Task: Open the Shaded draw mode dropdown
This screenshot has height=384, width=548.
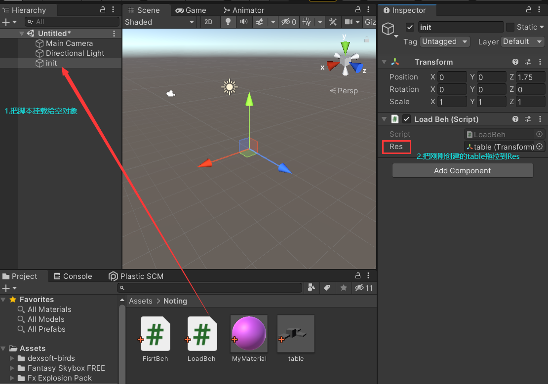Action: (x=159, y=22)
